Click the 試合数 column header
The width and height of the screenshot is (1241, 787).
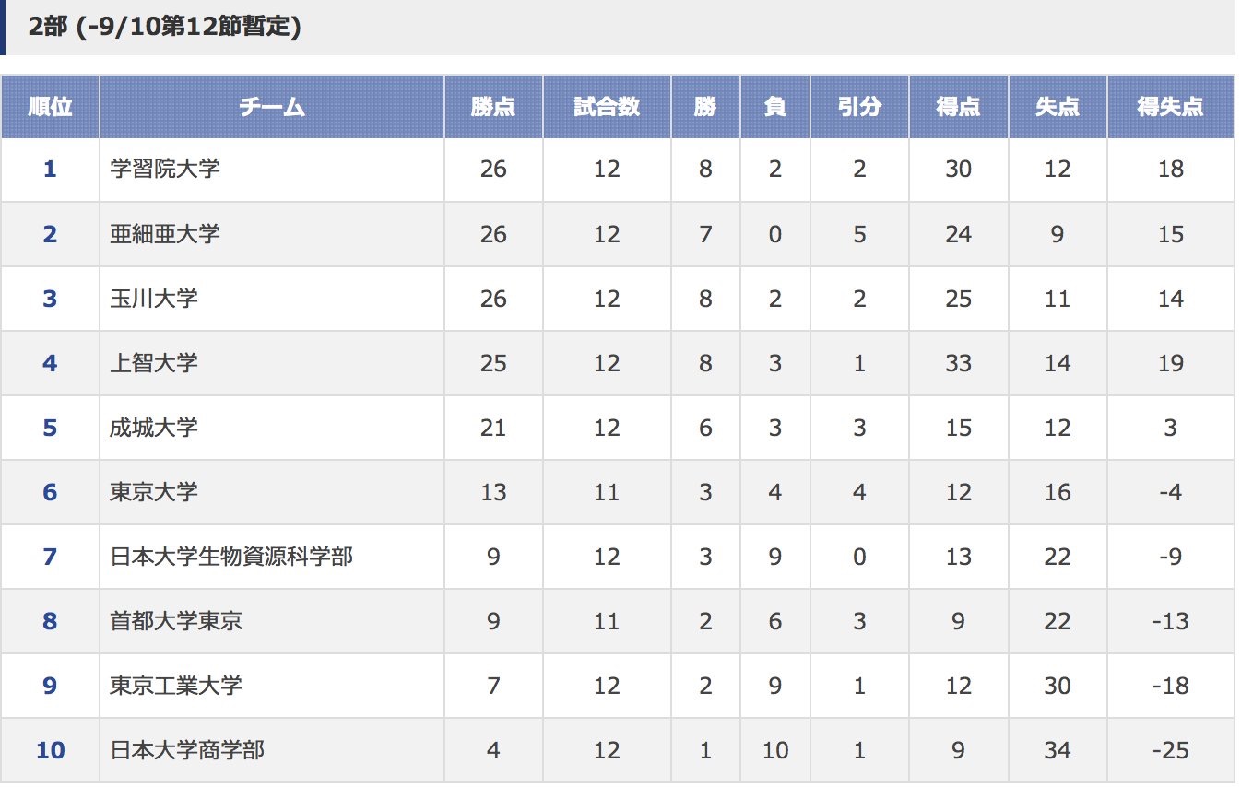click(607, 107)
